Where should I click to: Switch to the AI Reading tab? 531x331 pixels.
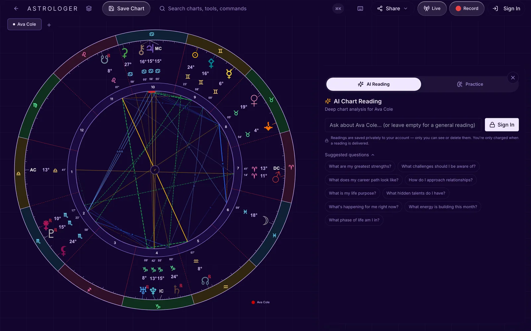(x=374, y=84)
